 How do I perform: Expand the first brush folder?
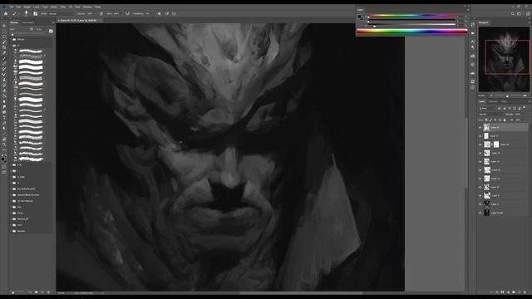tap(12, 39)
